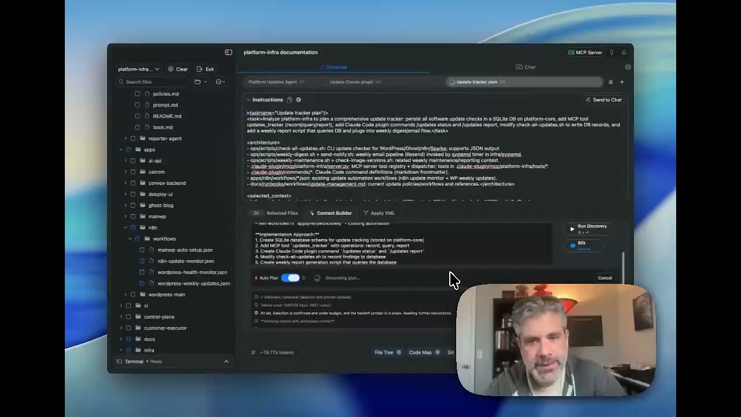This screenshot has width=741, height=417.
Task: Select the Platform Updates Agent tab
Action: pyautogui.click(x=276, y=82)
